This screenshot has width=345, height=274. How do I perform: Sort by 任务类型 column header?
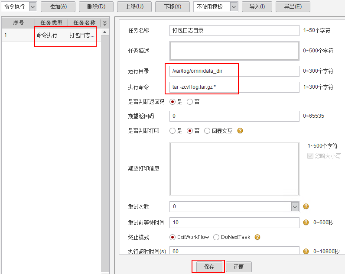[x=51, y=23]
